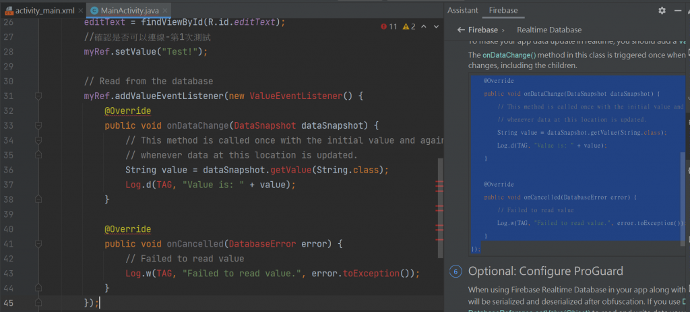Click the String value line in the Firebase snippet
Image resolution: width=690 pixels, height=312 pixels.
582,133
